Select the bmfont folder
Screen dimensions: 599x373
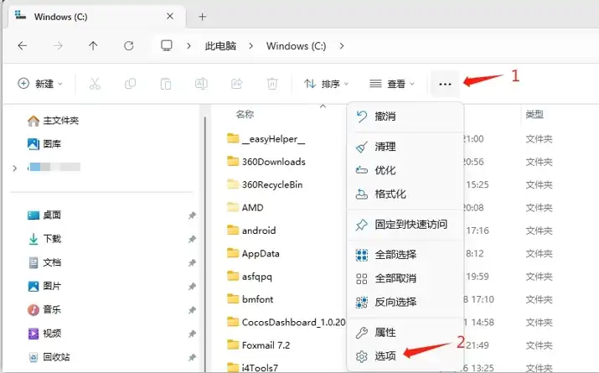click(250, 299)
